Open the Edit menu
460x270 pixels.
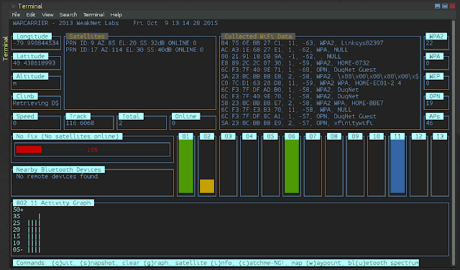point(30,14)
